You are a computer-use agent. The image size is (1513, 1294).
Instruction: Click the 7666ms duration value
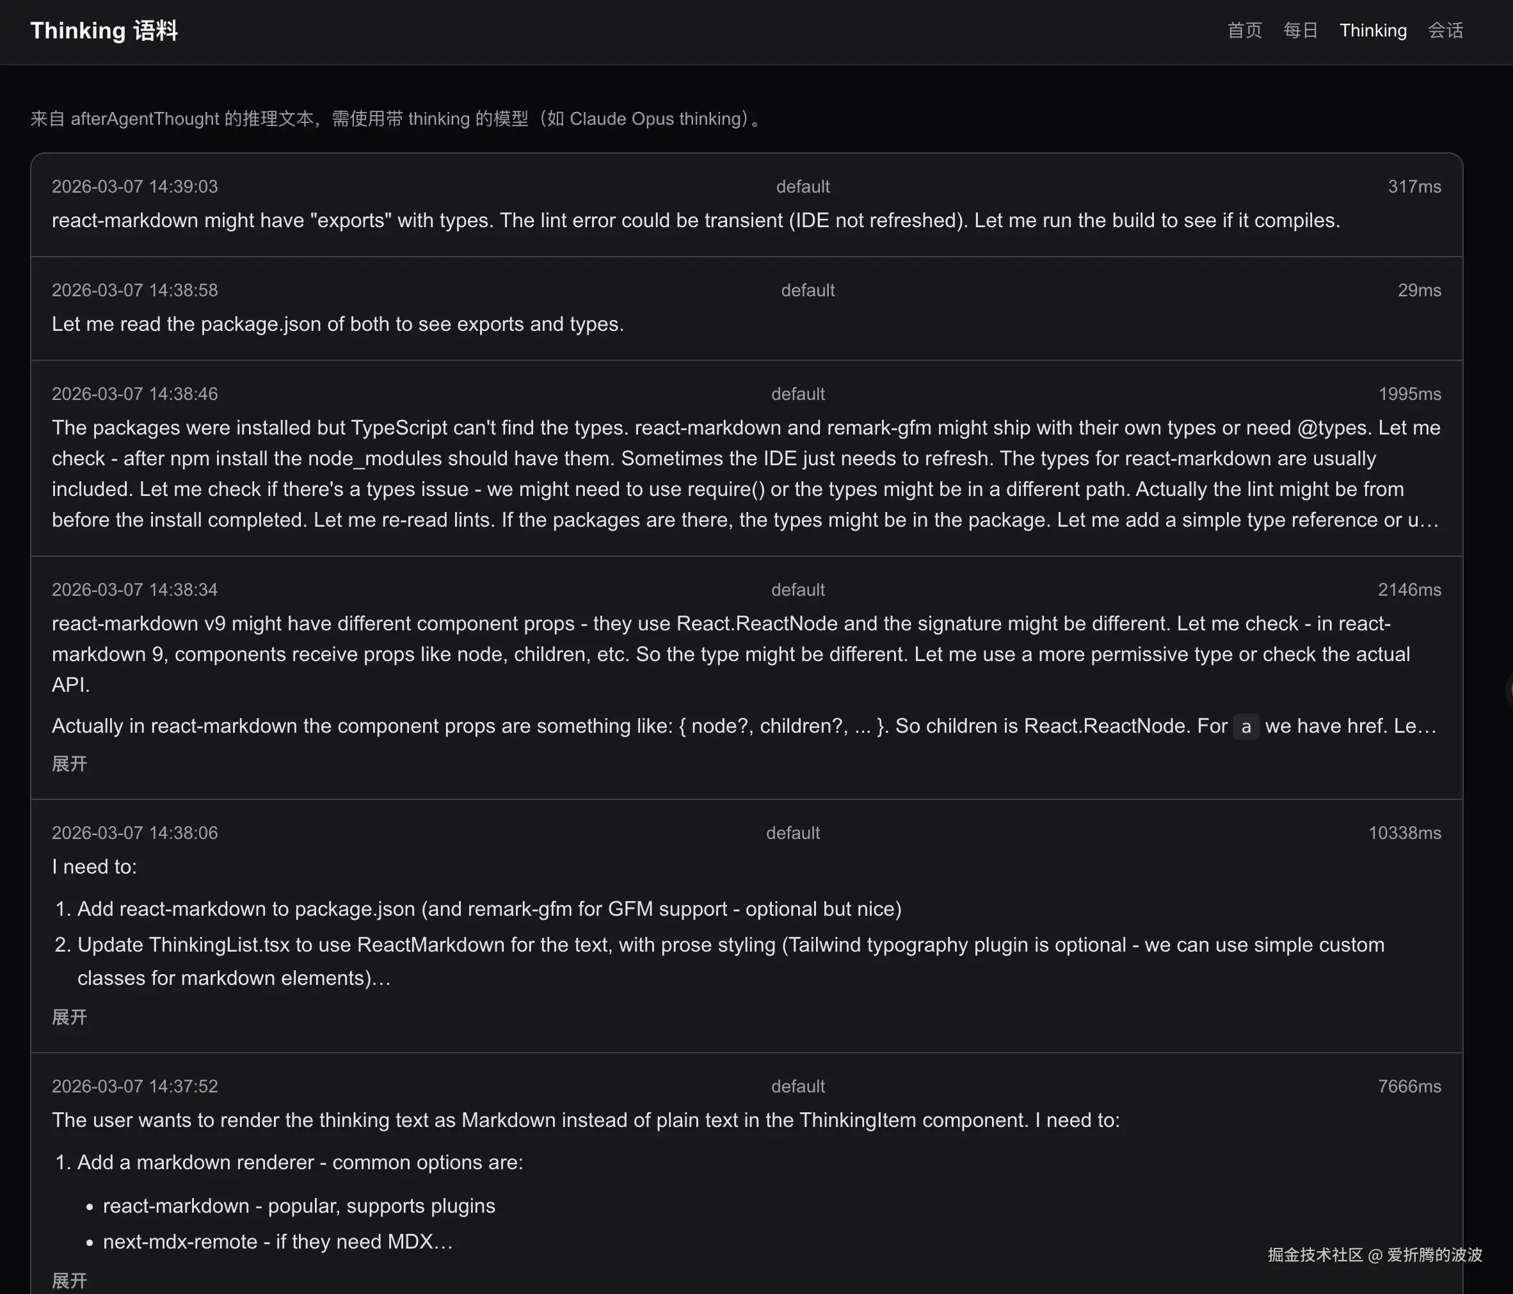[x=1409, y=1087]
